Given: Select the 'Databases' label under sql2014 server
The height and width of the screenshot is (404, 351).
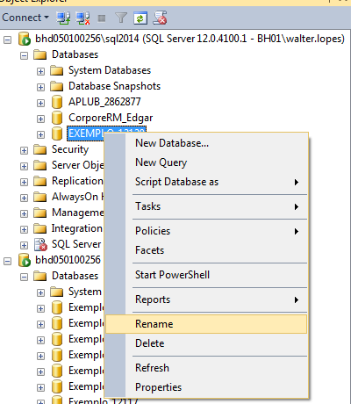Looking at the screenshot, I should [75, 54].
